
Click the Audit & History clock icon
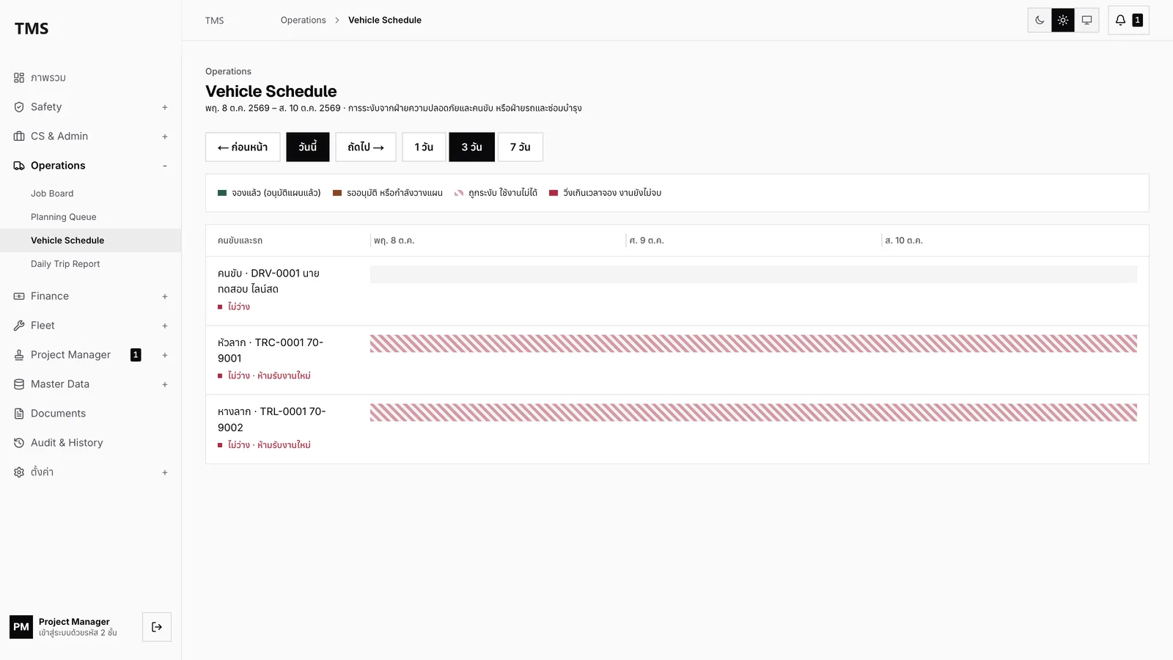coord(19,443)
